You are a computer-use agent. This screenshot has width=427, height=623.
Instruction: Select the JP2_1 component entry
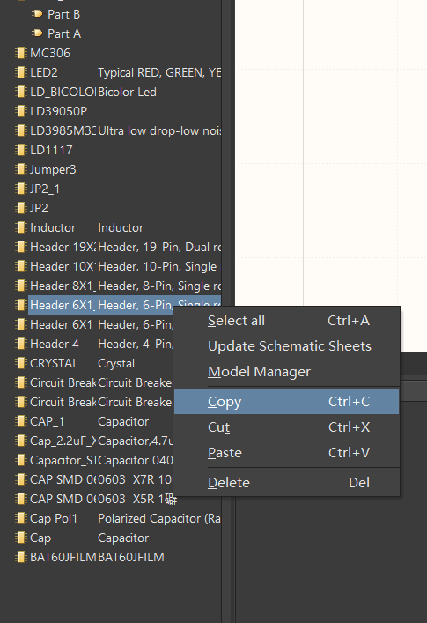point(117,189)
